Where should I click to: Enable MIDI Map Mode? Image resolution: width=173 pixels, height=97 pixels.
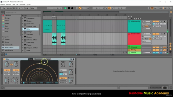[x=161, y=8]
